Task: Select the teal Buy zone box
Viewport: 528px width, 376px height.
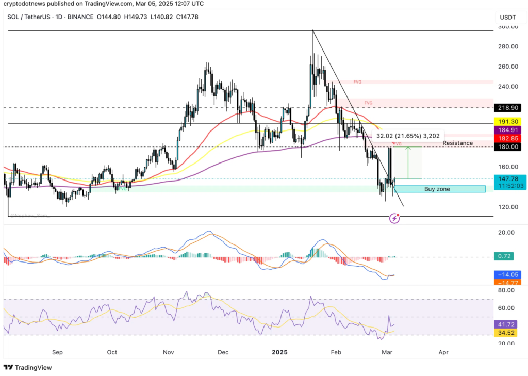Action: [x=439, y=189]
